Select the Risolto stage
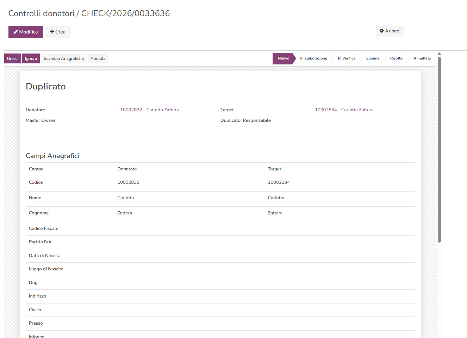The width and height of the screenshot is (467, 338). (396, 58)
